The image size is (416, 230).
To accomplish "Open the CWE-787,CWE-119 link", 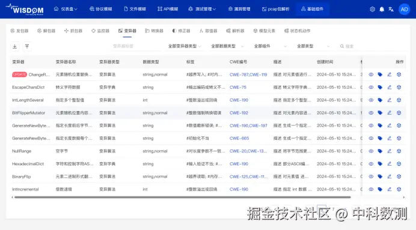I will 248,74.
